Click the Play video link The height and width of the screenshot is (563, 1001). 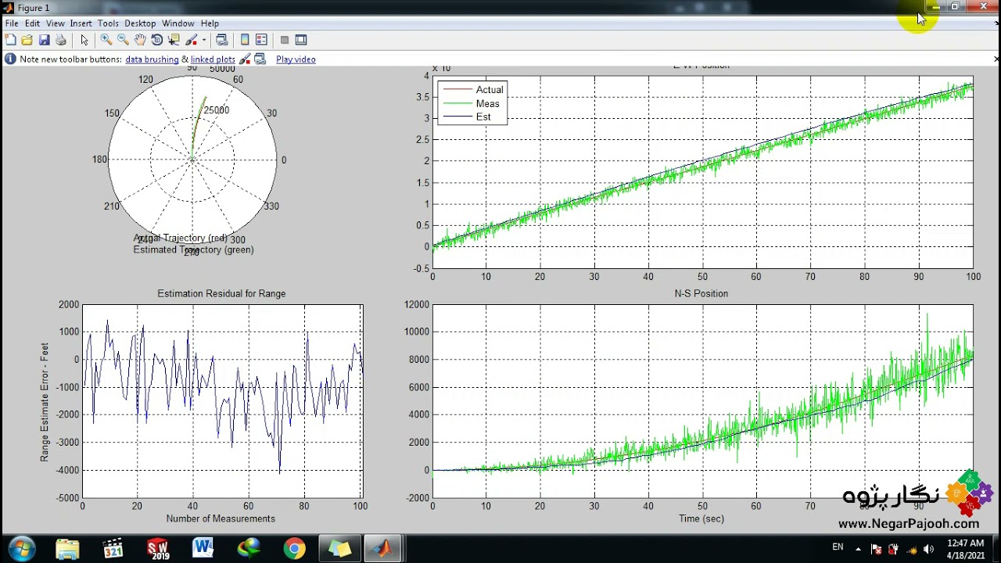(296, 59)
